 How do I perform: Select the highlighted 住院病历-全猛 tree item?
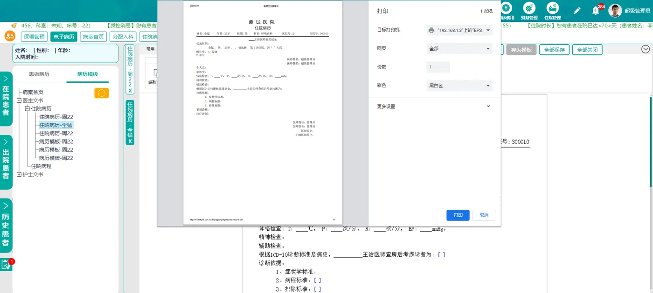click(x=56, y=125)
